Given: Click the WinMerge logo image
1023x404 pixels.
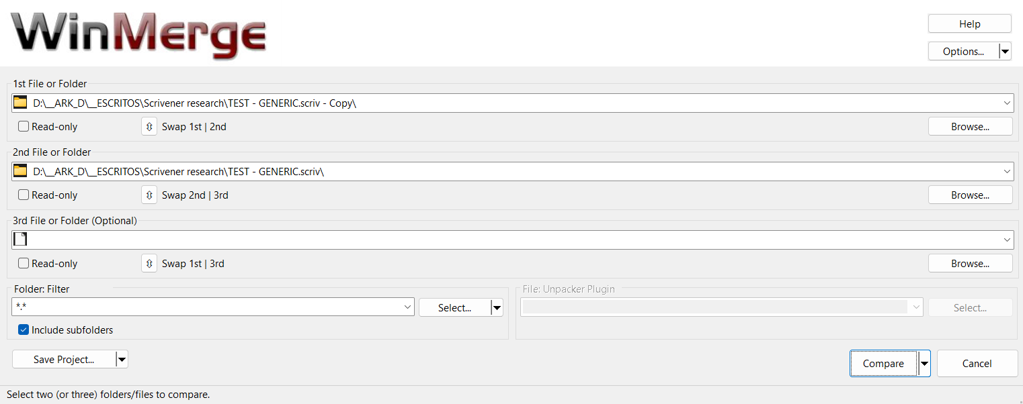Looking at the screenshot, I should tap(138, 35).
